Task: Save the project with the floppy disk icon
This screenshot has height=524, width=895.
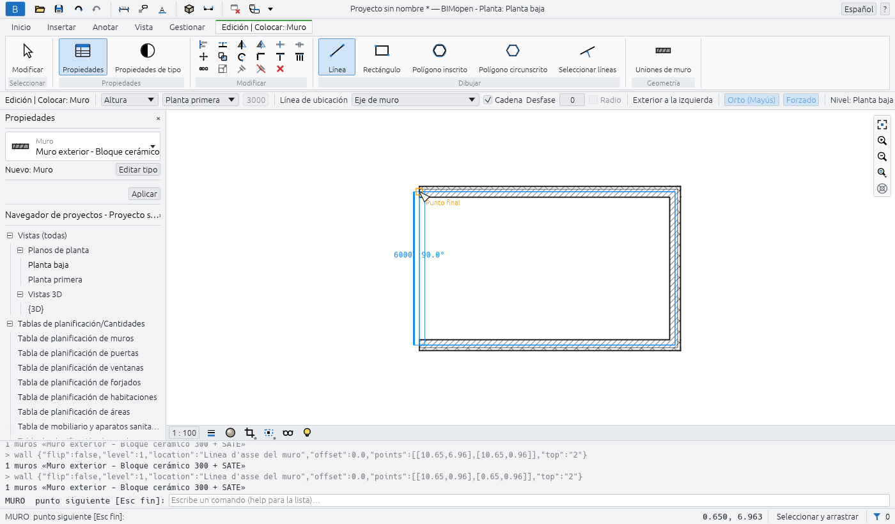Action: tap(59, 9)
